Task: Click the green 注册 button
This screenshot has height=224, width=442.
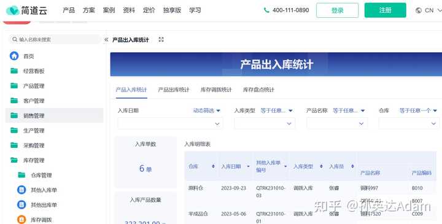Action: (386, 10)
